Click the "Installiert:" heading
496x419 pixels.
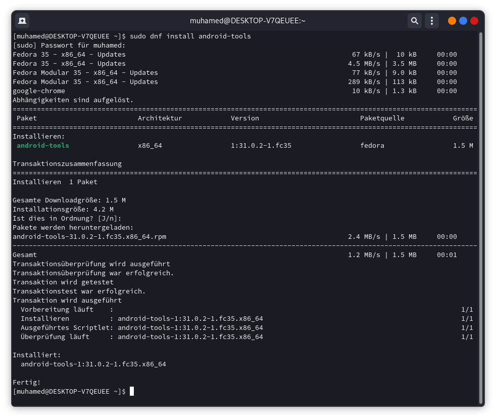click(37, 355)
